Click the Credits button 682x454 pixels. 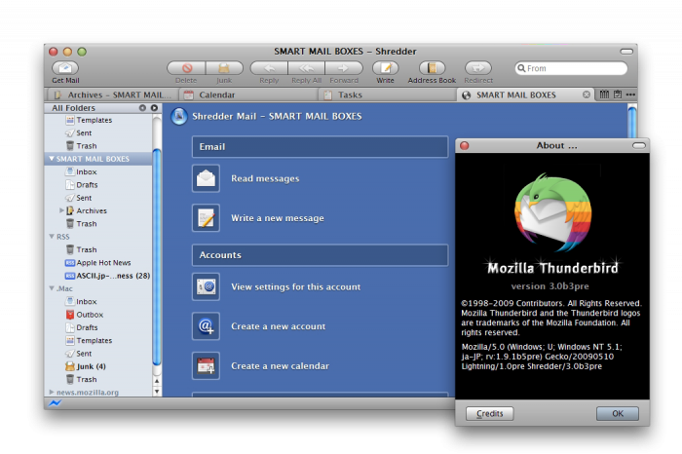point(490,413)
